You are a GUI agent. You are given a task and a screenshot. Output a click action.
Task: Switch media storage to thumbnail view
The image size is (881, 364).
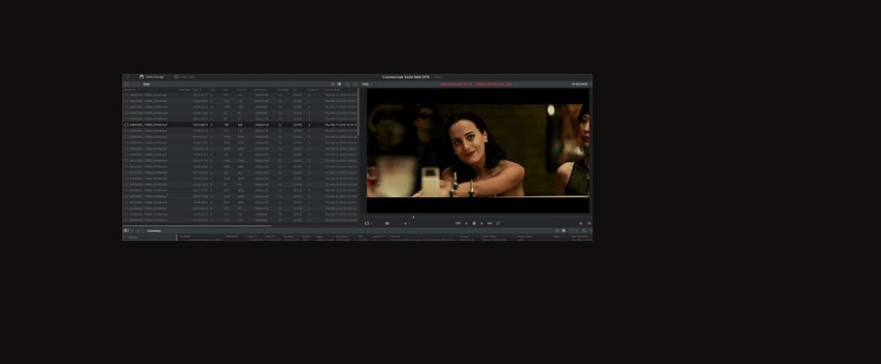coord(332,84)
